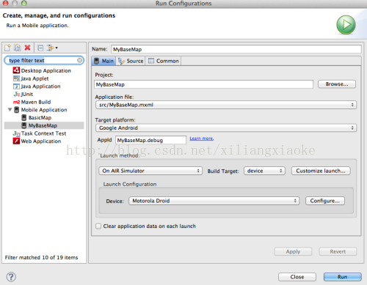Click the Run button
The image size is (367, 285).
click(x=343, y=277)
